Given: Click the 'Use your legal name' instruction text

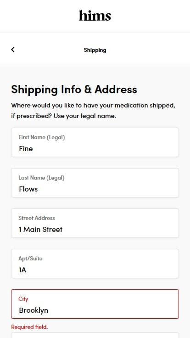Looking at the screenshot, I should [85, 116].
